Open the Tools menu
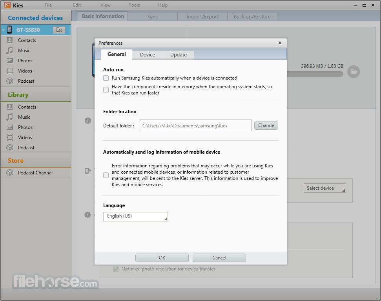This screenshot has height=301, width=381. [134, 5]
